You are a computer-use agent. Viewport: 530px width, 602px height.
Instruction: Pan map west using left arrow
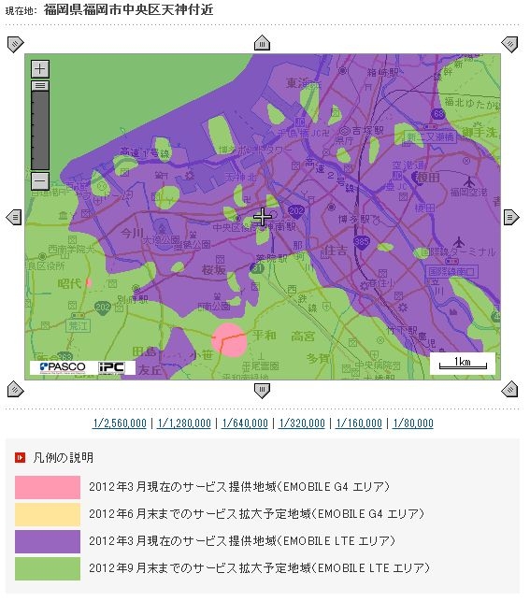[14, 217]
